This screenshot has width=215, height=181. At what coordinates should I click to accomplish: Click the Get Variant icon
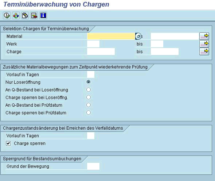(25, 16)
